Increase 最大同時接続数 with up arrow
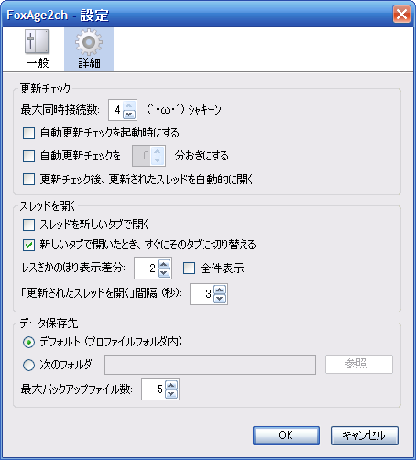This screenshot has width=416, height=460. click(x=129, y=105)
